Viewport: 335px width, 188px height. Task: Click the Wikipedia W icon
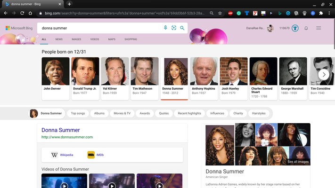(x=54, y=155)
